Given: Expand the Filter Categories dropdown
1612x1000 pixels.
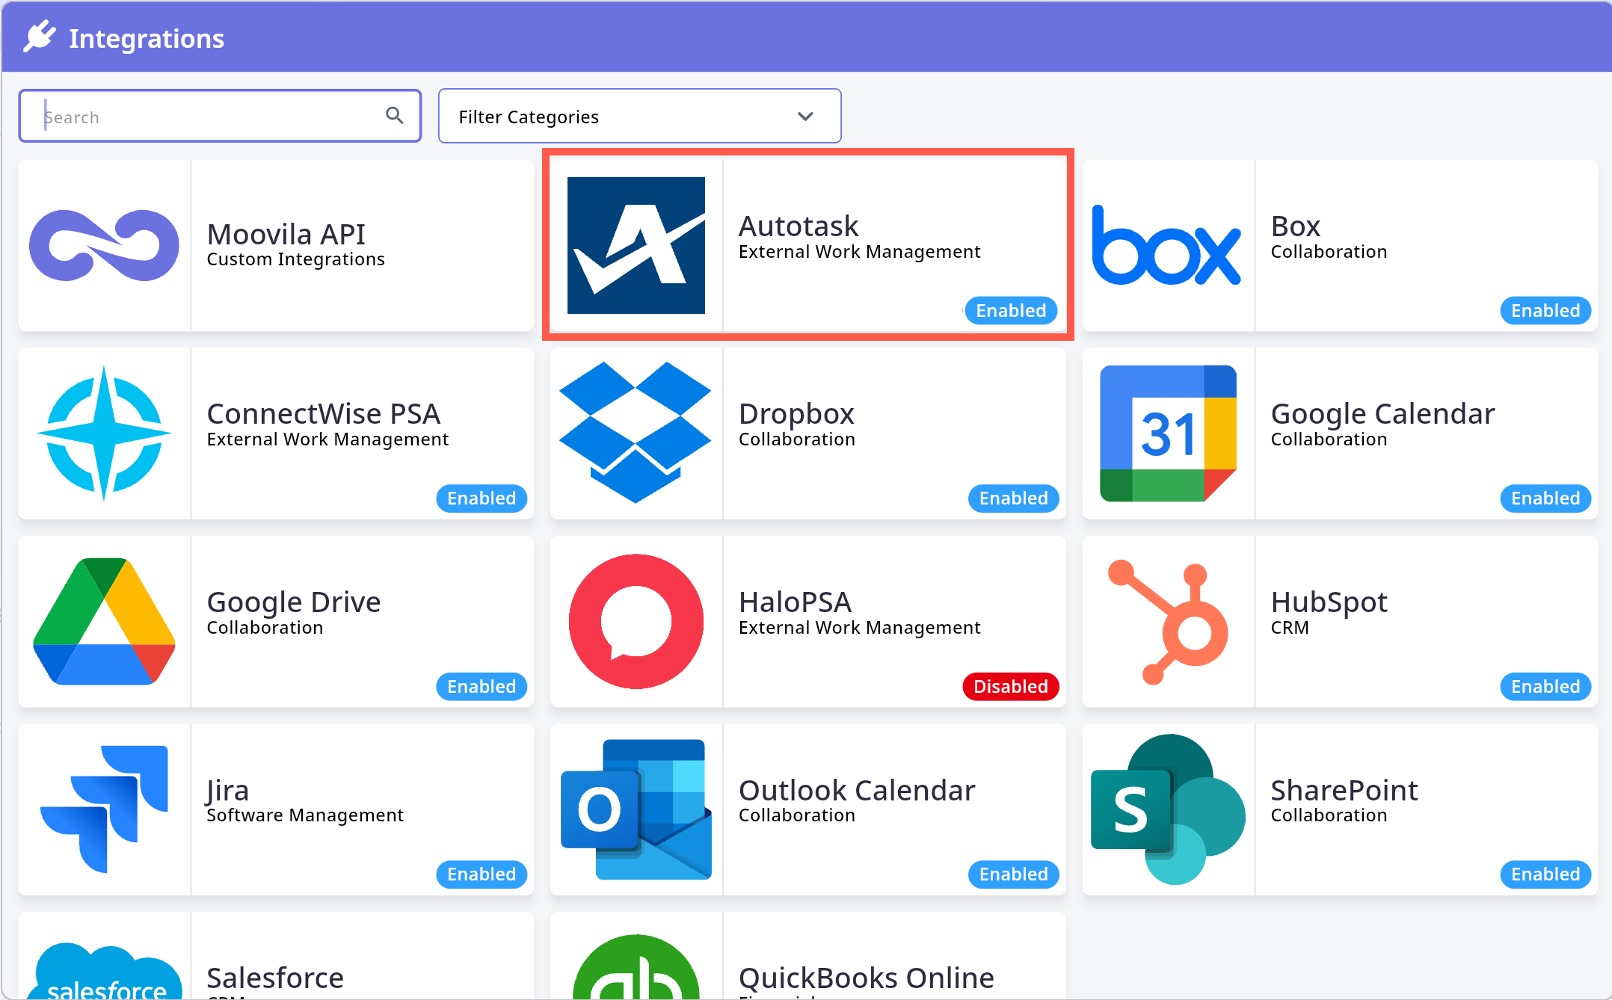Looking at the screenshot, I should tap(639, 116).
